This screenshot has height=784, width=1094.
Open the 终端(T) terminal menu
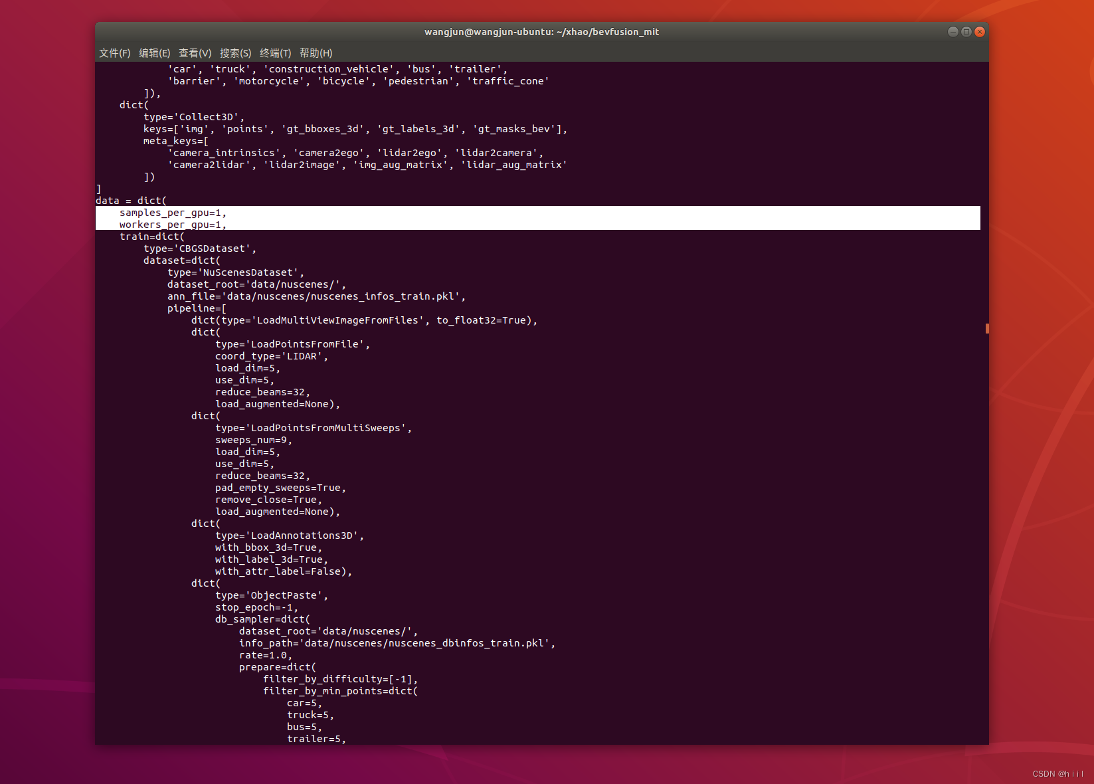[276, 53]
